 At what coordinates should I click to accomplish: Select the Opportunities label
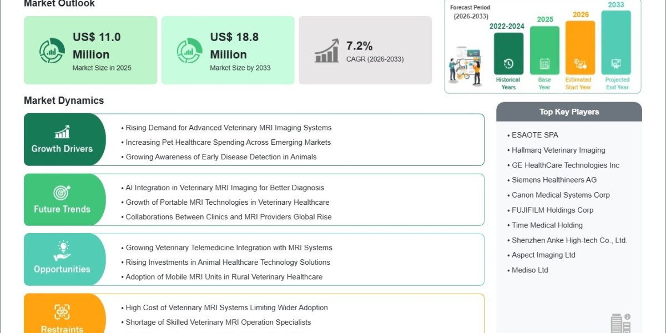[62, 269]
